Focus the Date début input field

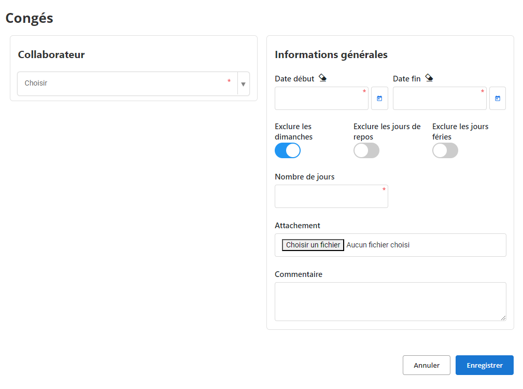[321, 99]
